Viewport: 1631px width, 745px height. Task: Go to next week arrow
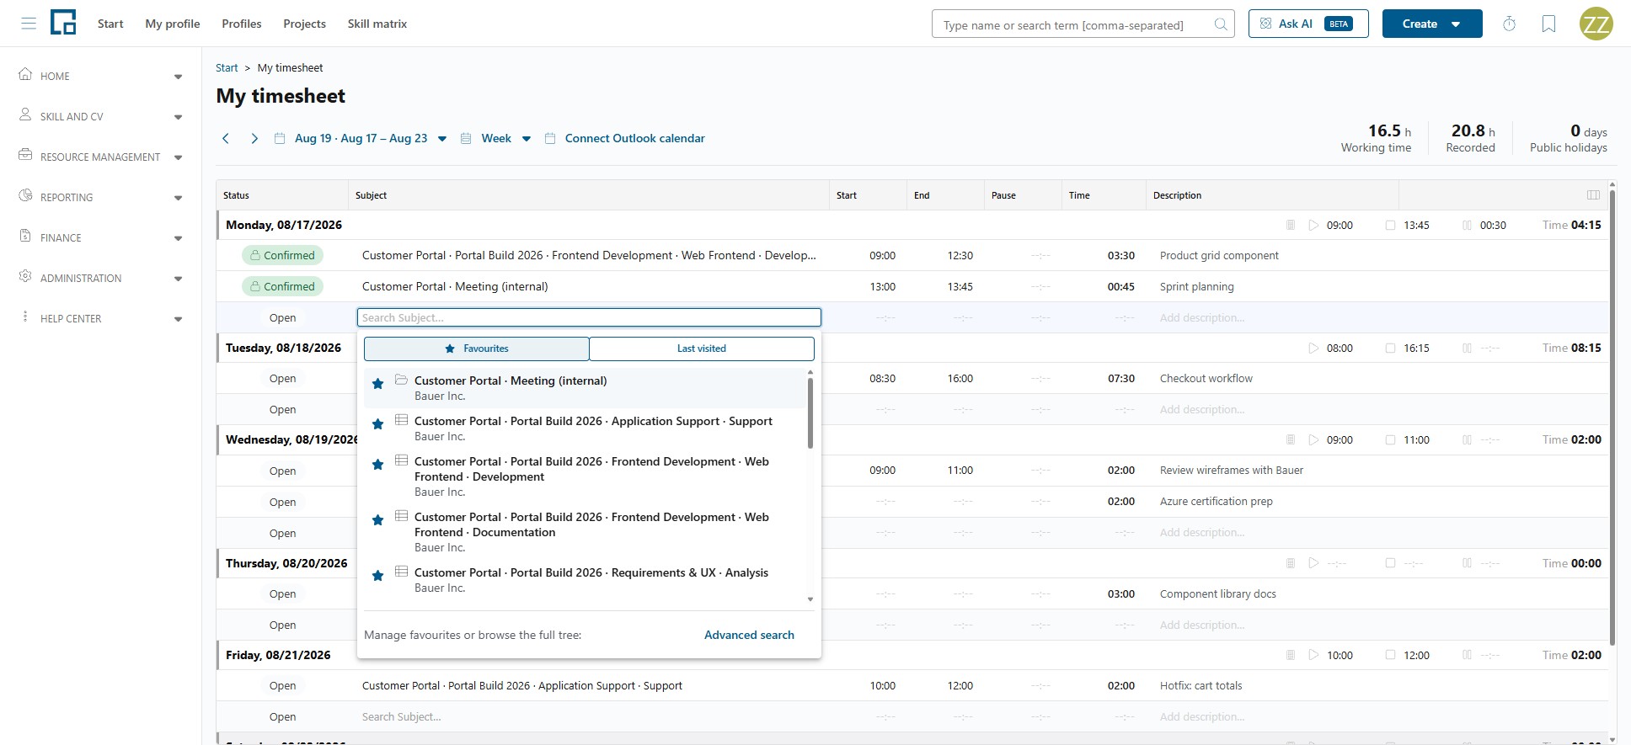pos(254,138)
